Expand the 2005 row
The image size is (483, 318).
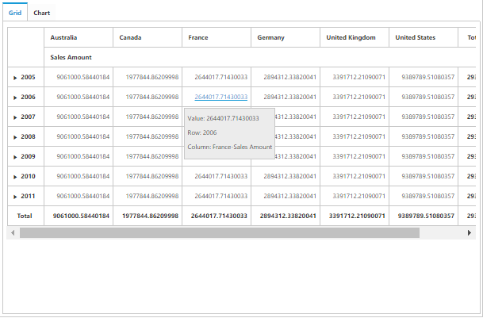tap(15, 78)
